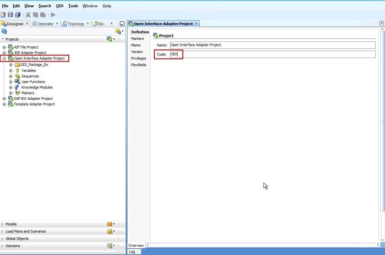Open the File menu
Image resolution: width=385 pixels, height=255 pixels.
click(x=5, y=6)
